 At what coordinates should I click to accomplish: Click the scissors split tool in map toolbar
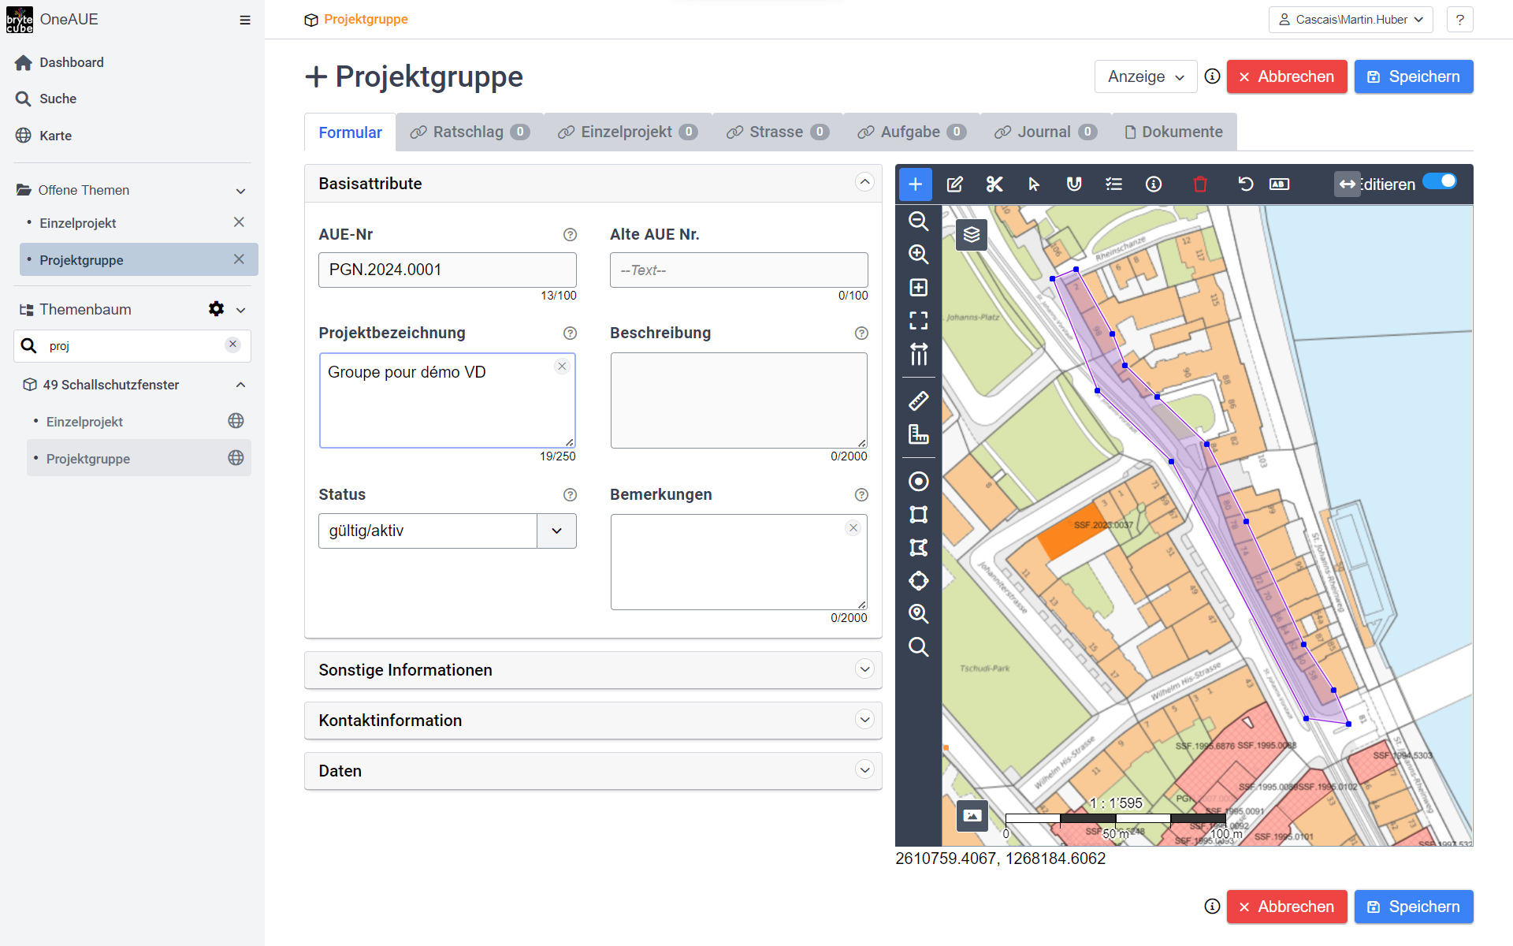(994, 184)
